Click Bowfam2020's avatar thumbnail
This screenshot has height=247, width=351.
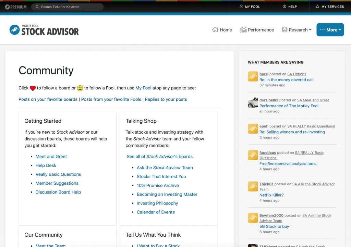(253, 218)
